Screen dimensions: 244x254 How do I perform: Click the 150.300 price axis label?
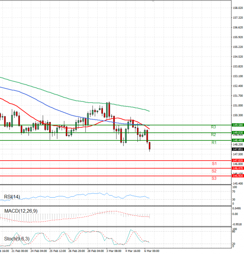tap(238, 115)
